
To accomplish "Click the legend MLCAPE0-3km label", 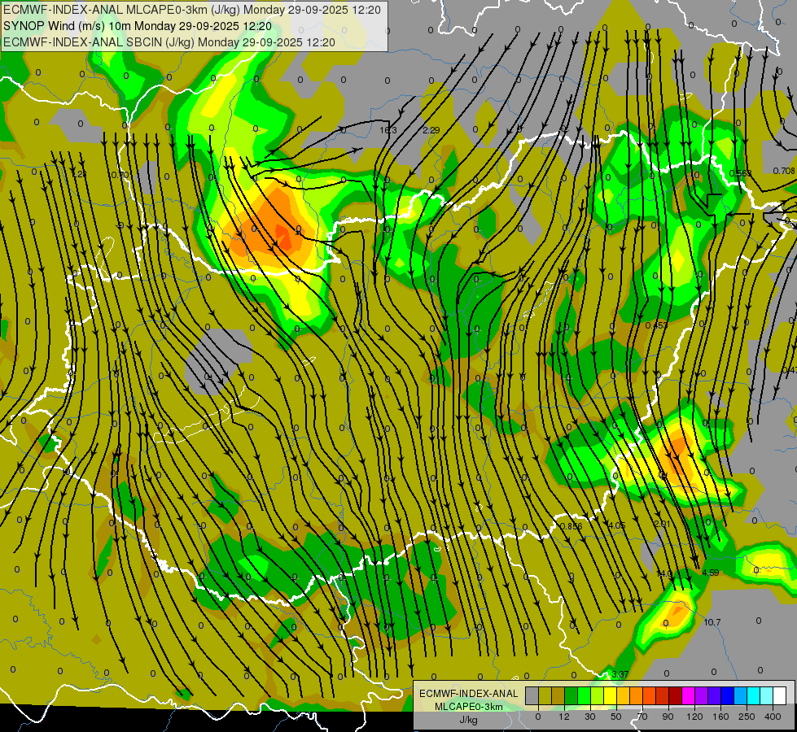I will tap(469, 707).
